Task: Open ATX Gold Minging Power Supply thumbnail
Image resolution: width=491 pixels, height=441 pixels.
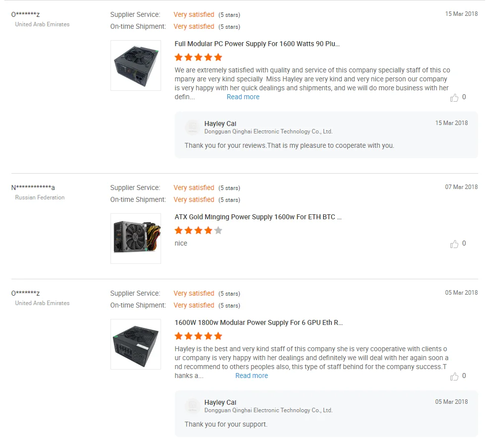Action: tap(136, 239)
